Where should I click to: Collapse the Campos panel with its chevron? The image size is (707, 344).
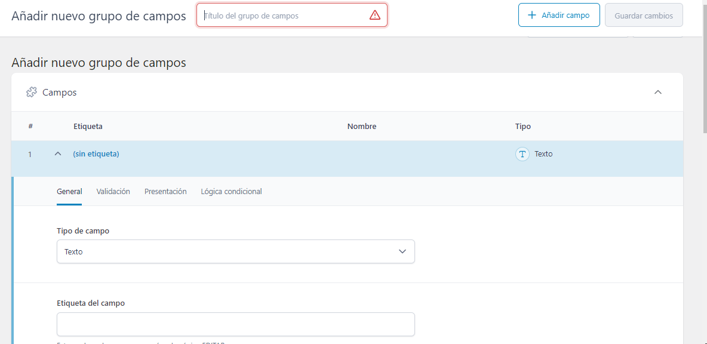(x=658, y=93)
